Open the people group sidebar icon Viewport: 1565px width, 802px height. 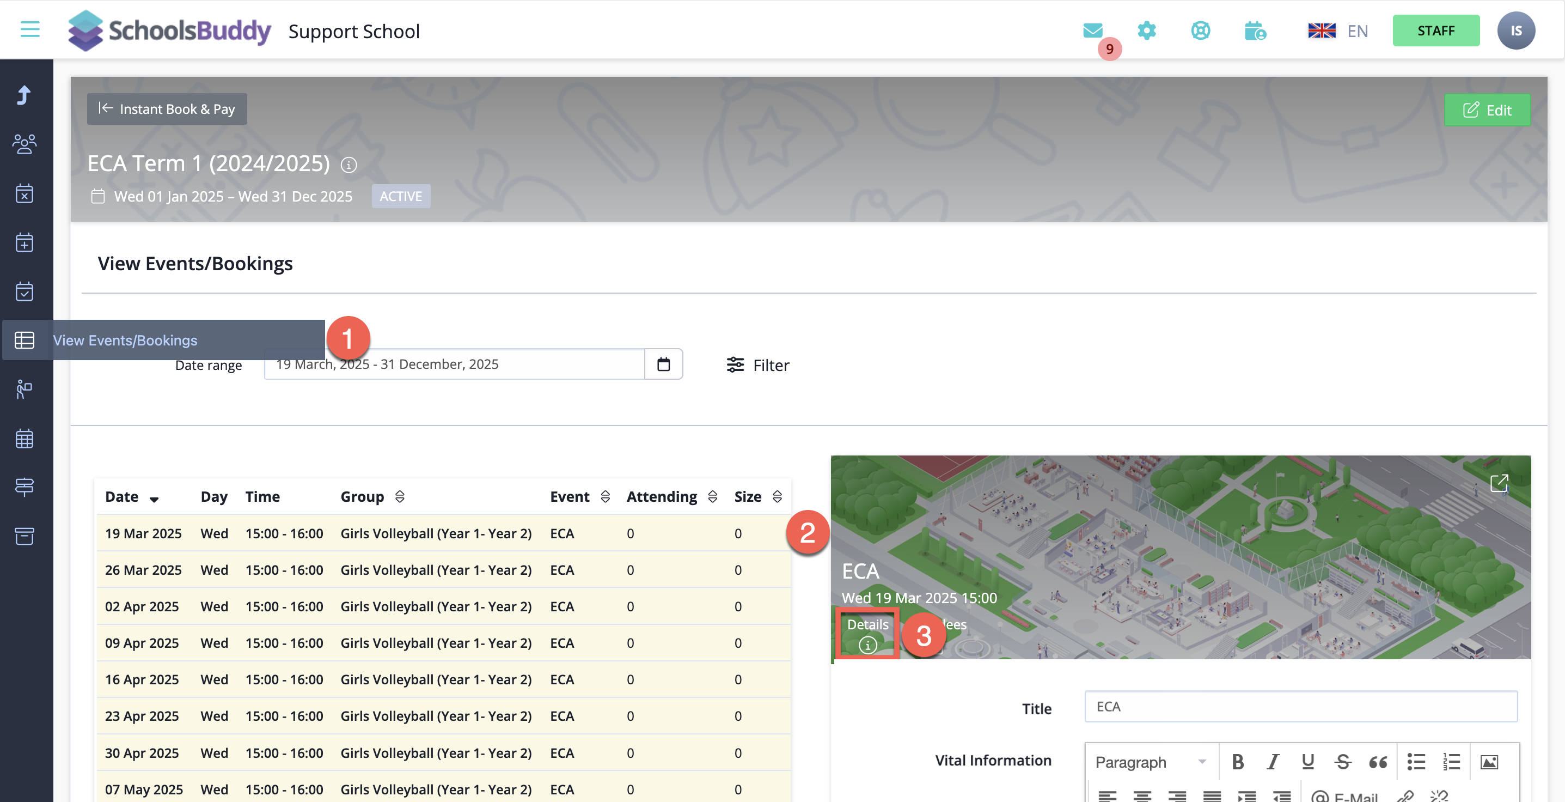[x=25, y=144]
